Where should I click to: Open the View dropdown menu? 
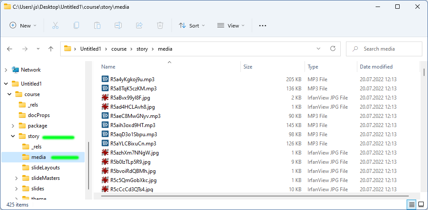(231, 26)
